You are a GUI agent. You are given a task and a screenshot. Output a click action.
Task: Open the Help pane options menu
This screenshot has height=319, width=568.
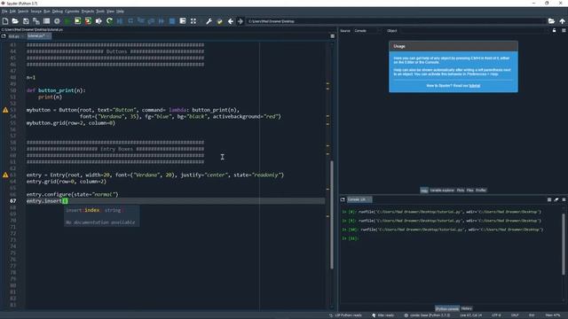564,31
